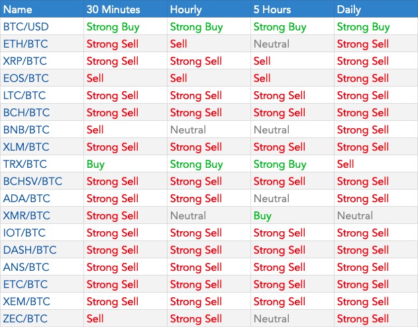
Task: Click the 5 Hours column header
Action: [272, 9]
